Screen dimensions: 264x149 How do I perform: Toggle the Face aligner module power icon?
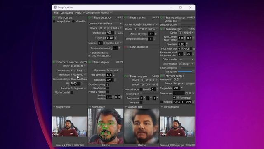tap(90, 62)
